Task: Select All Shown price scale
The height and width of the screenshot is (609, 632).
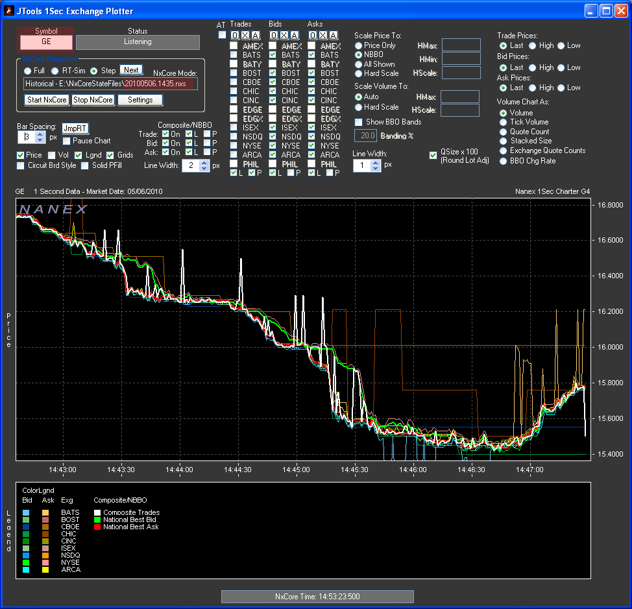Action: (x=358, y=64)
